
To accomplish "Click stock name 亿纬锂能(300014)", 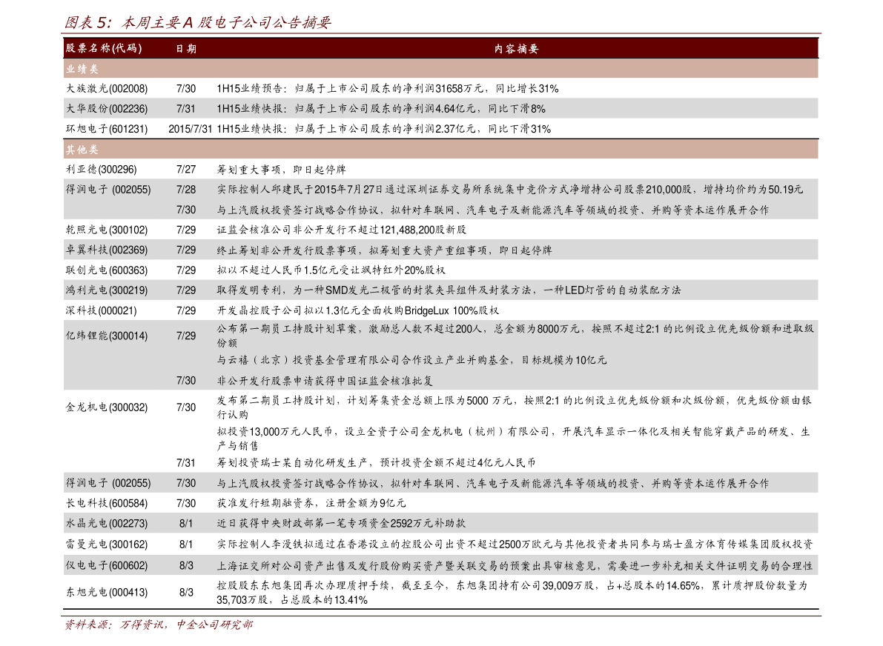I will 107,336.
